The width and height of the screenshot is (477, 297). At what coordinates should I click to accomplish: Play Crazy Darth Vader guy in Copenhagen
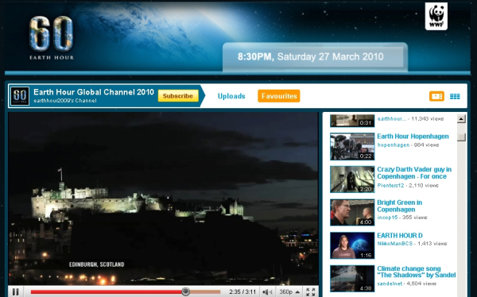pos(414,172)
